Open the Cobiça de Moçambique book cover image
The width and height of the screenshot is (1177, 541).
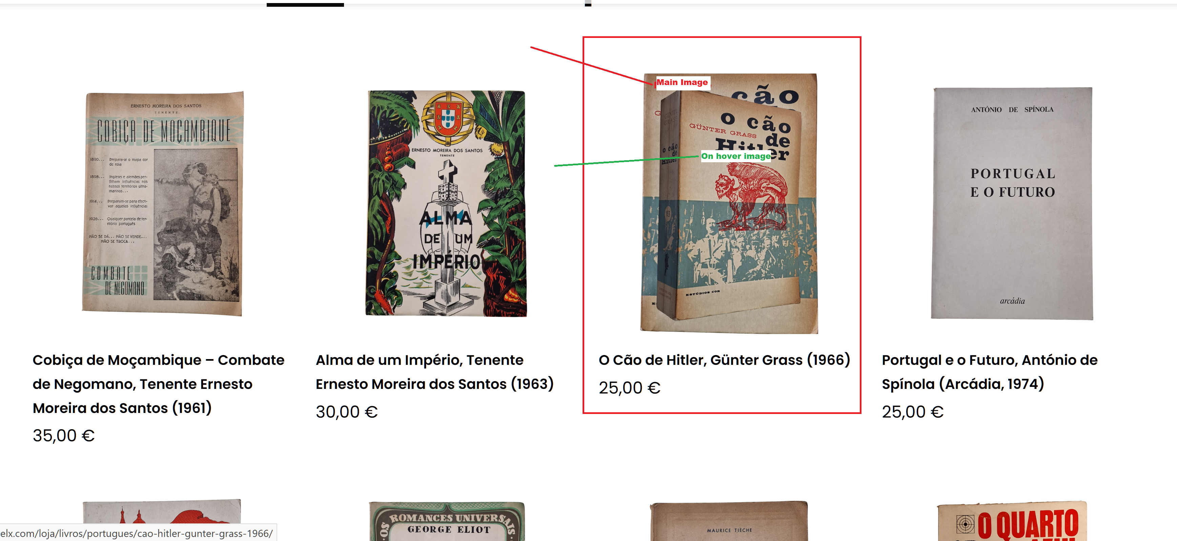click(163, 204)
